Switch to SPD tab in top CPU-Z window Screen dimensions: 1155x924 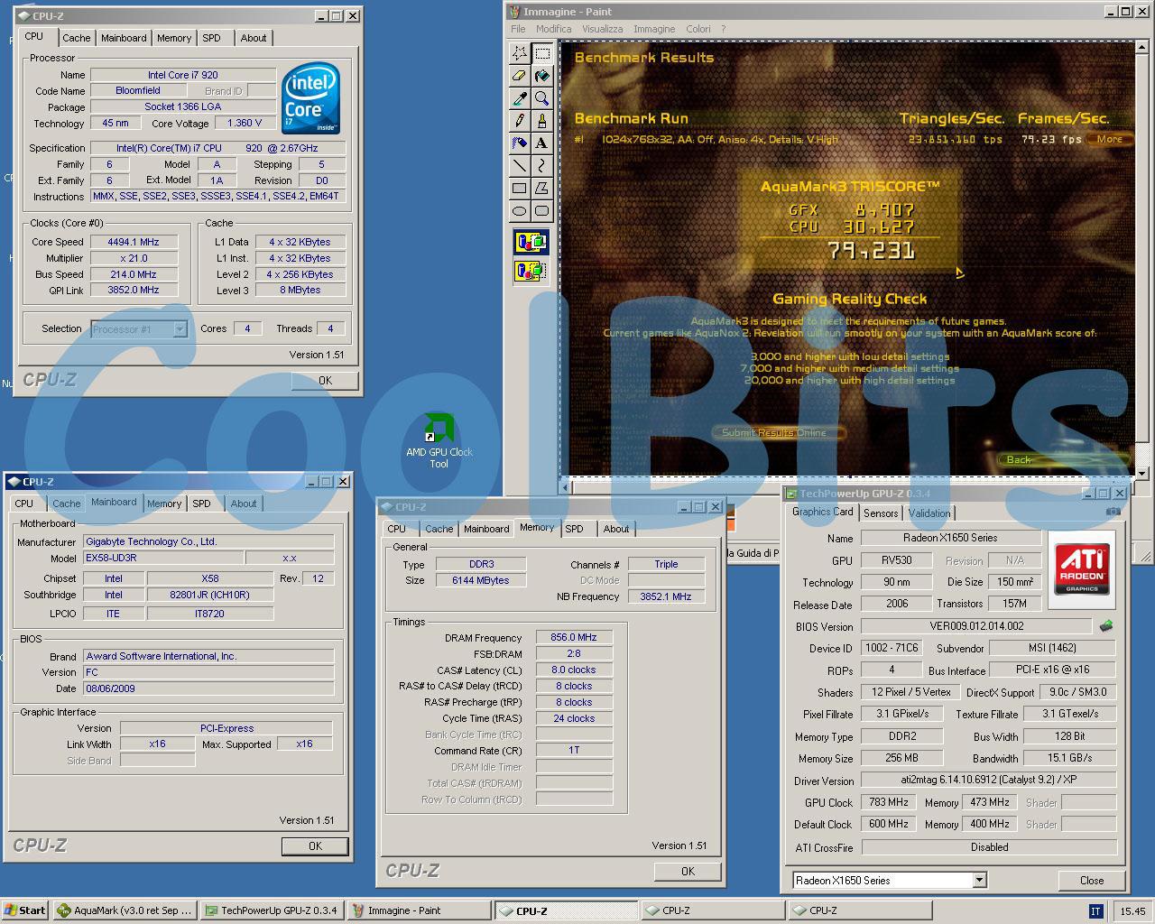coord(211,38)
